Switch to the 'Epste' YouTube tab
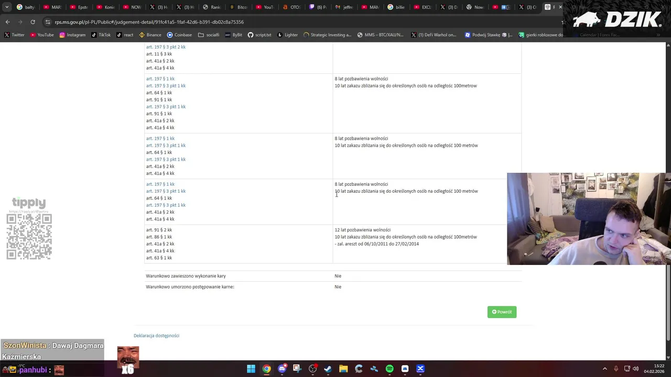This screenshot has width=671, height=377. (79, 7)
